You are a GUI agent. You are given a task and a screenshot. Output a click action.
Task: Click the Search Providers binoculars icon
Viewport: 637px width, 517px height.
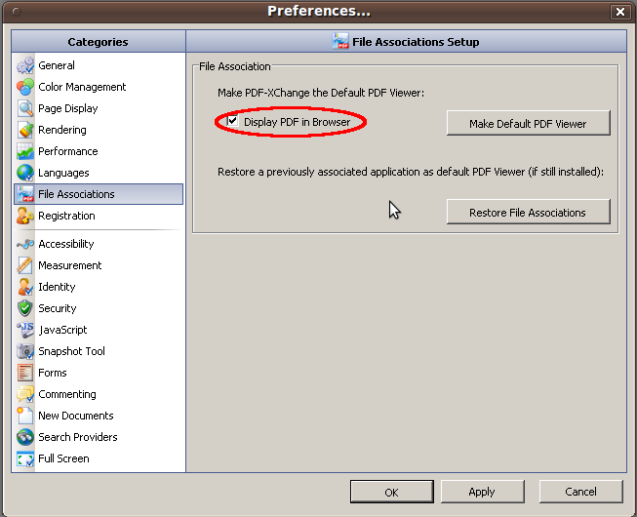25,437
